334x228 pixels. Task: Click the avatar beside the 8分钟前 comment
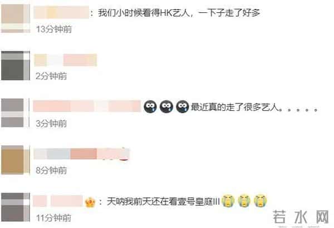(16, 160)
